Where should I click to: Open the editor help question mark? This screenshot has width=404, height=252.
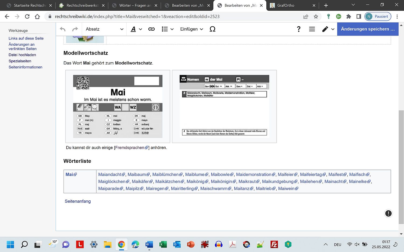pos(298,29)
